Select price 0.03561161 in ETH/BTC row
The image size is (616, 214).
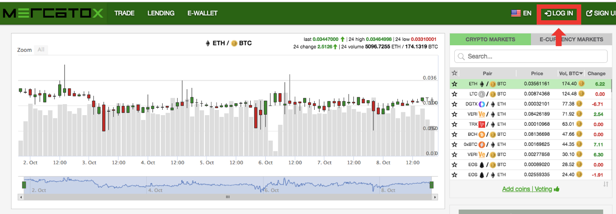(537, 83)
